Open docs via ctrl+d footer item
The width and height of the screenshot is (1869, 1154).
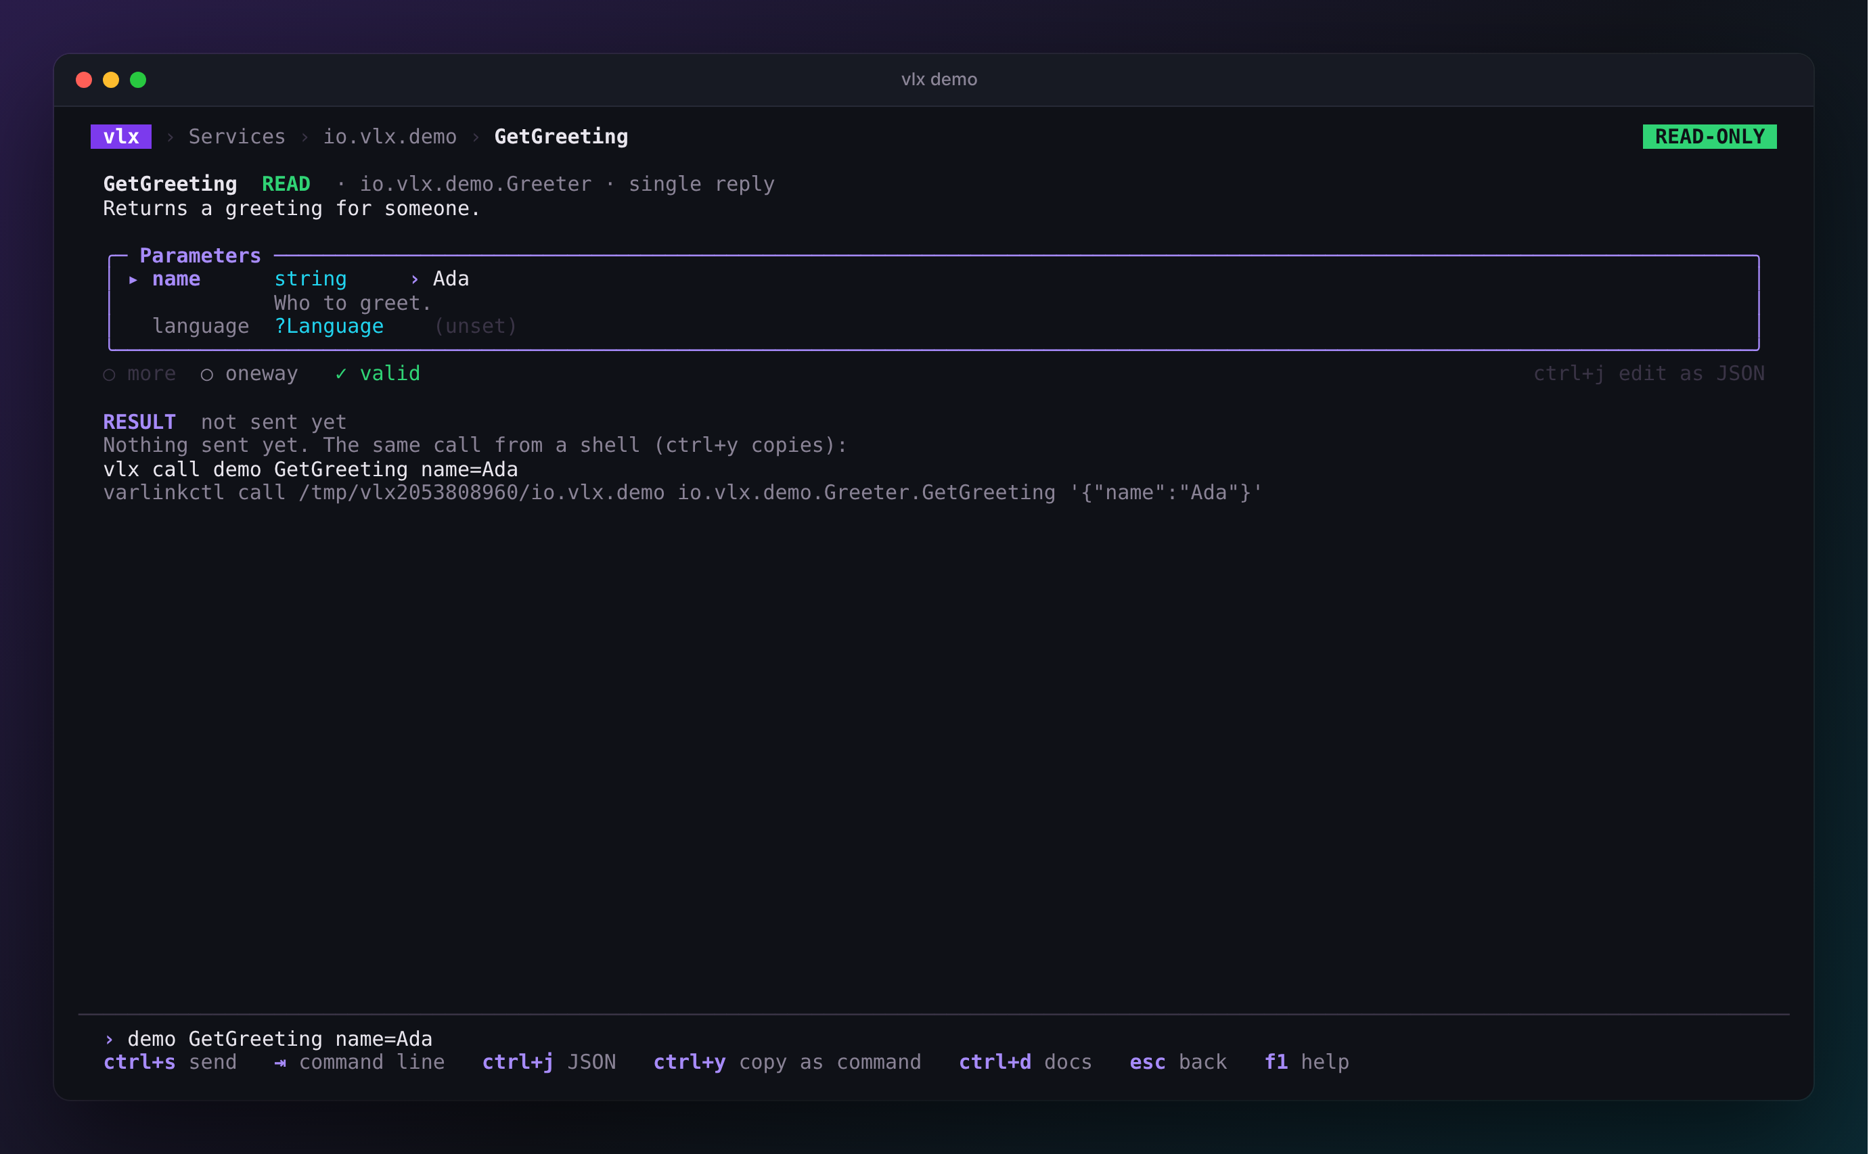click(1025, 1061)
